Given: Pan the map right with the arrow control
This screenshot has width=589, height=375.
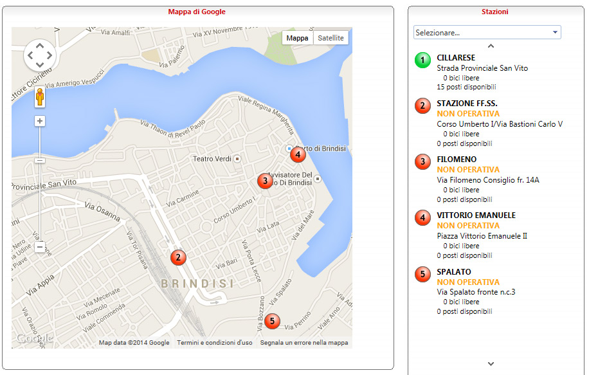Looking at the screenshot, I should tap(50, 55).
